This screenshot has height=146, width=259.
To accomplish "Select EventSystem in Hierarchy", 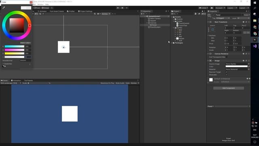I will coord(155,27).
